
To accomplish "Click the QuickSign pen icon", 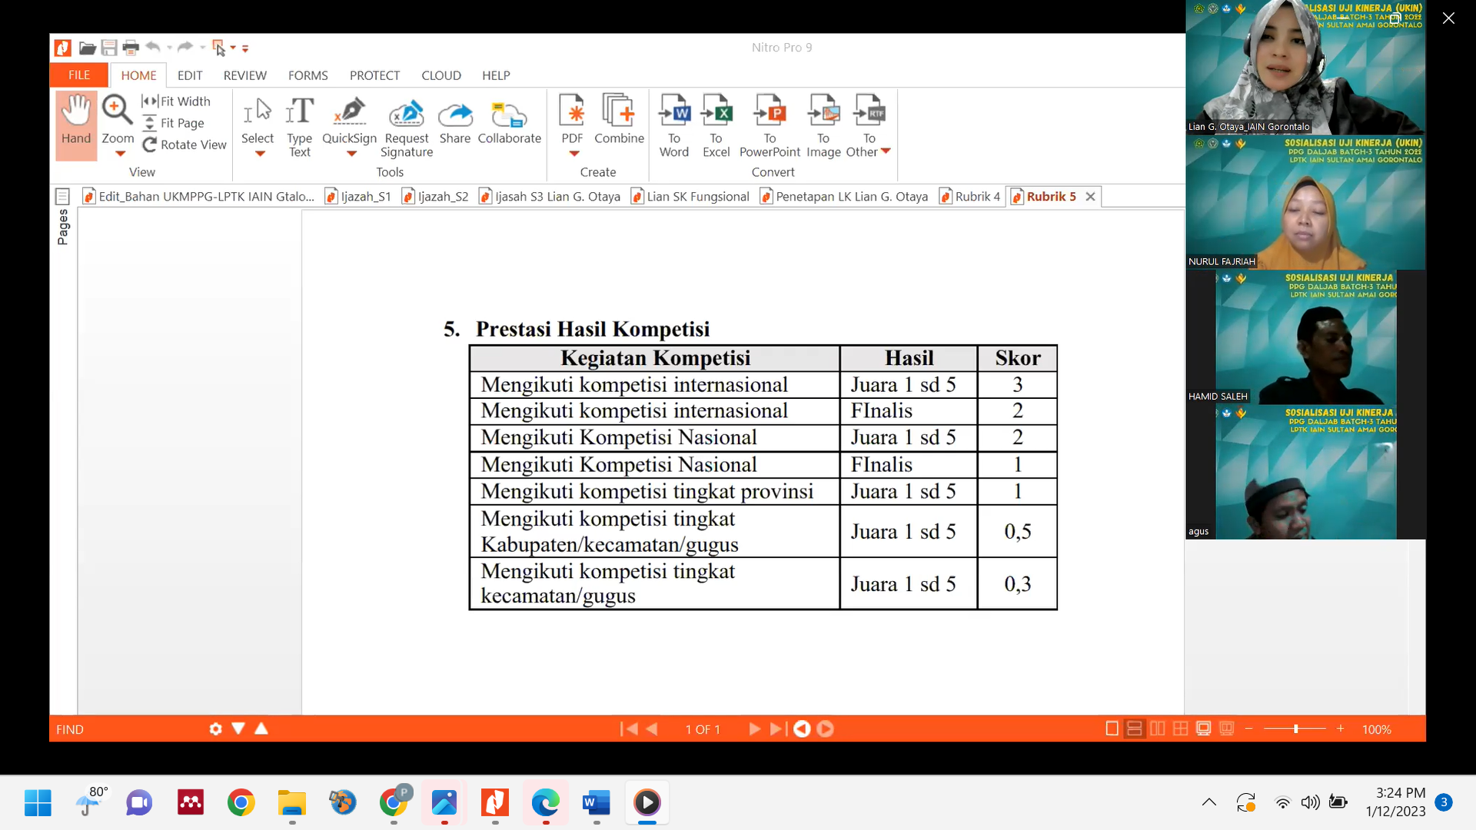I will click(350, 112).
